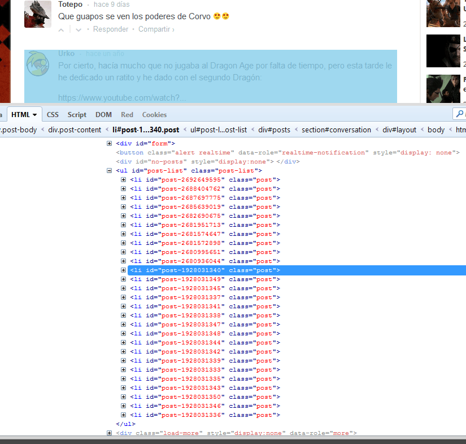Select li id="post-1928031347" row
This screenshot has height=444, width=466.
(205, 324)
